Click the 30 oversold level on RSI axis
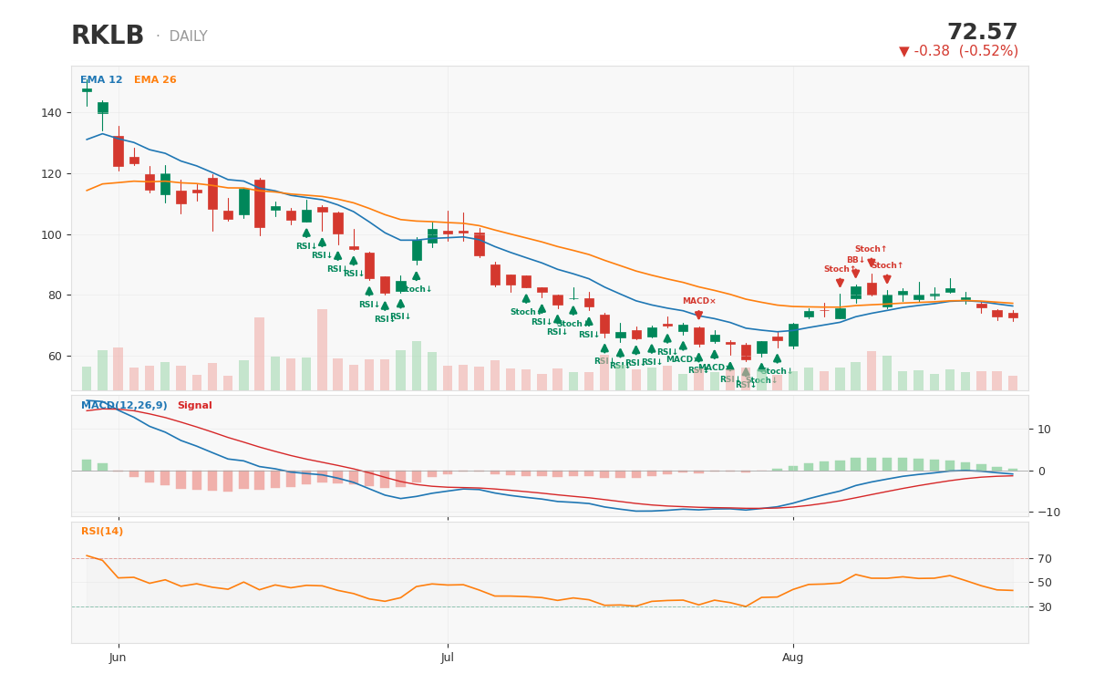 1044,607
